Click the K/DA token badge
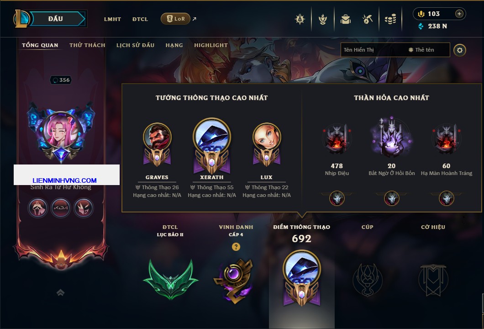 60,208
